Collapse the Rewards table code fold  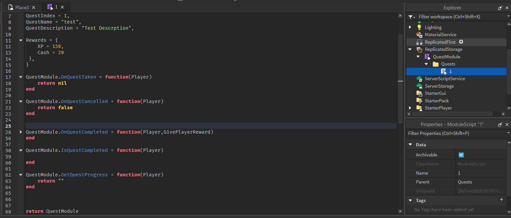point(21,40)
